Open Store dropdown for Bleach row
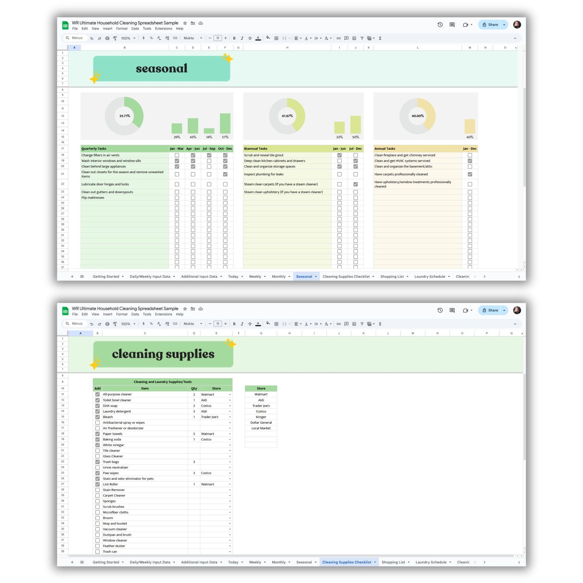The image size is (583, 583). pos(230,417)
